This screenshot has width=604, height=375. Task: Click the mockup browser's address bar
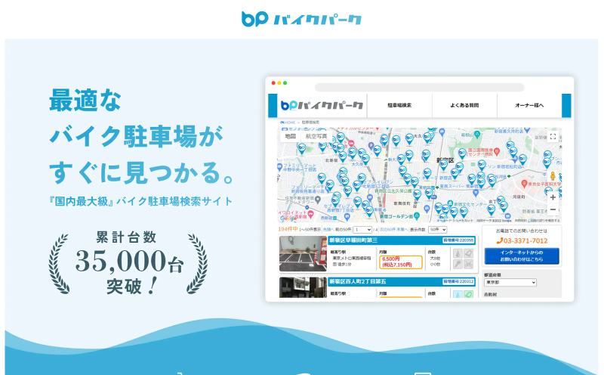[x=420, y=87]
